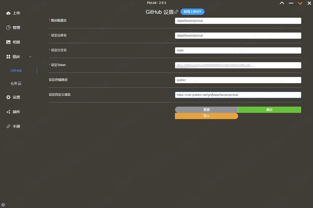This screenshot has height=208, width=313.
Task: Click the 设定分支名 label
Action: pyautogui.click(x=59, y=50)
